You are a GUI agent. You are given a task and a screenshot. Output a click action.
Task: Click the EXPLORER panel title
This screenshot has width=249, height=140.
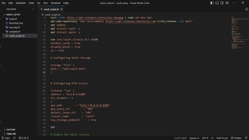tap(11, 9)
